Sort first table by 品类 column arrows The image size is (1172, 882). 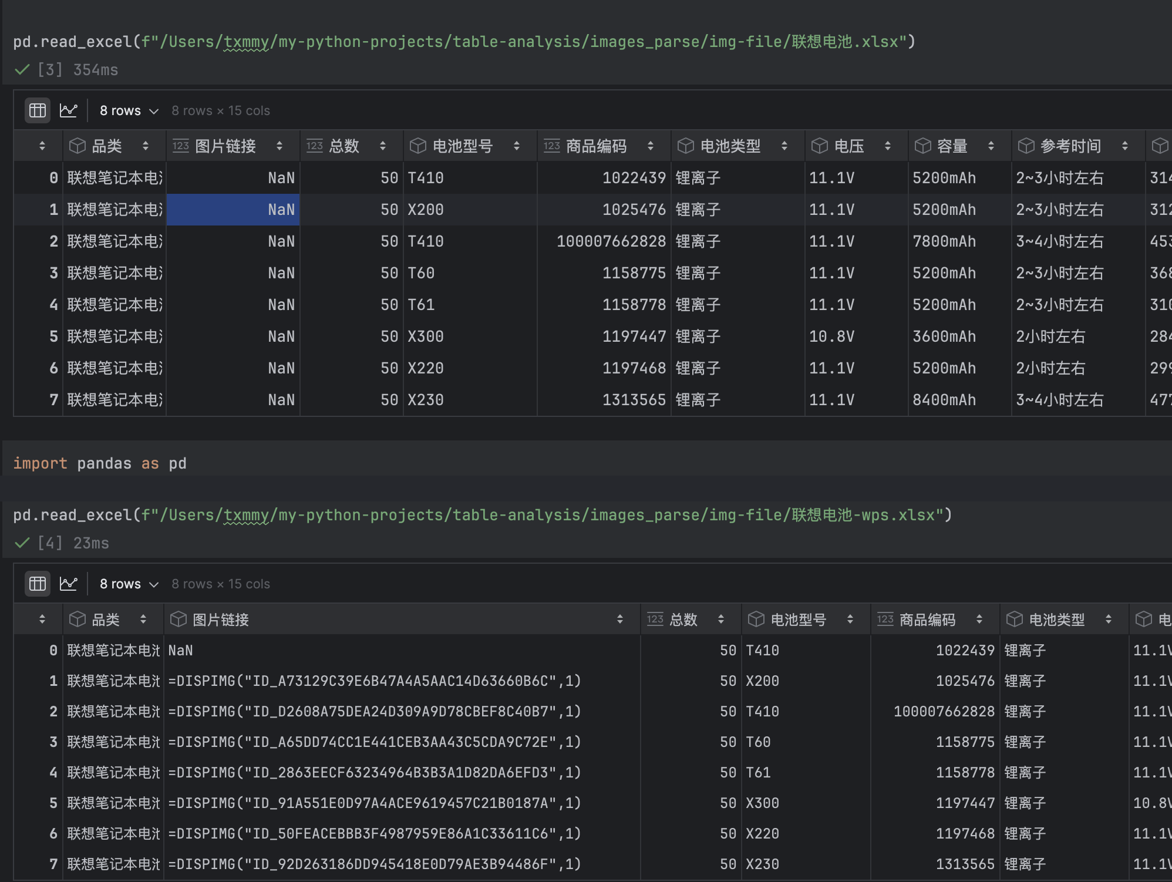tap(145, 146)
